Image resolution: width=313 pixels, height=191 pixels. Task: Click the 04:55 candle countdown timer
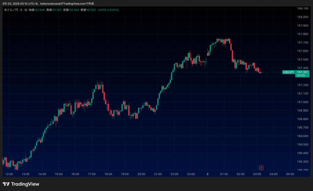(x=301, y=75)
